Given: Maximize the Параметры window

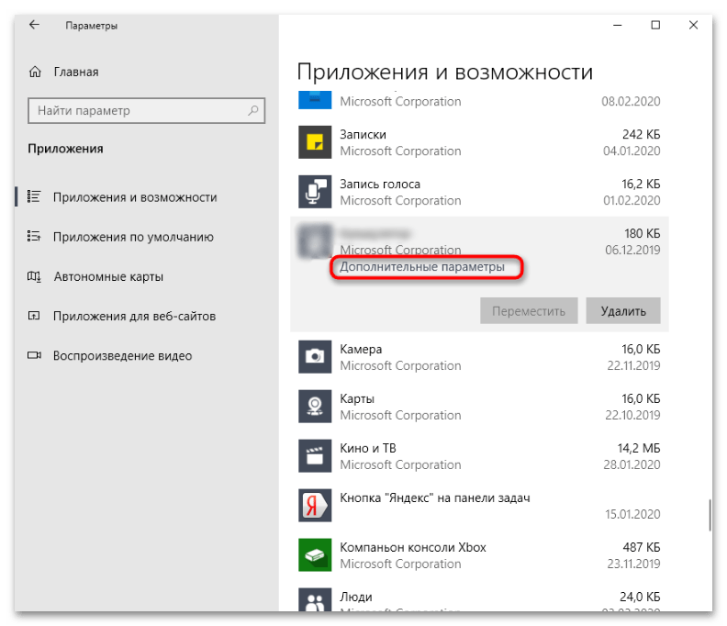Looking at the screenshot, I should [x=655, y=25].
